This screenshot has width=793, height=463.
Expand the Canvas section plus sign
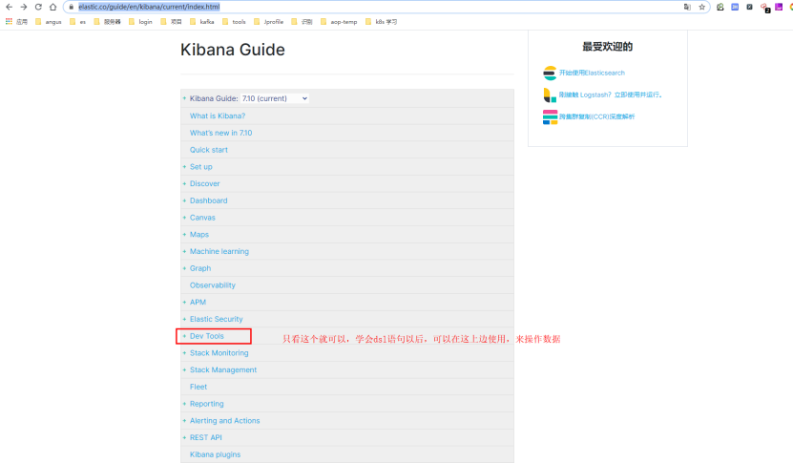(x=184, y=218)
